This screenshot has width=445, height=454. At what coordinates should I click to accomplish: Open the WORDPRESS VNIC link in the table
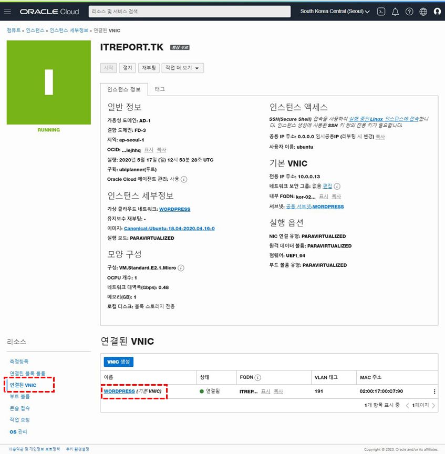click(x=119, y=391)
